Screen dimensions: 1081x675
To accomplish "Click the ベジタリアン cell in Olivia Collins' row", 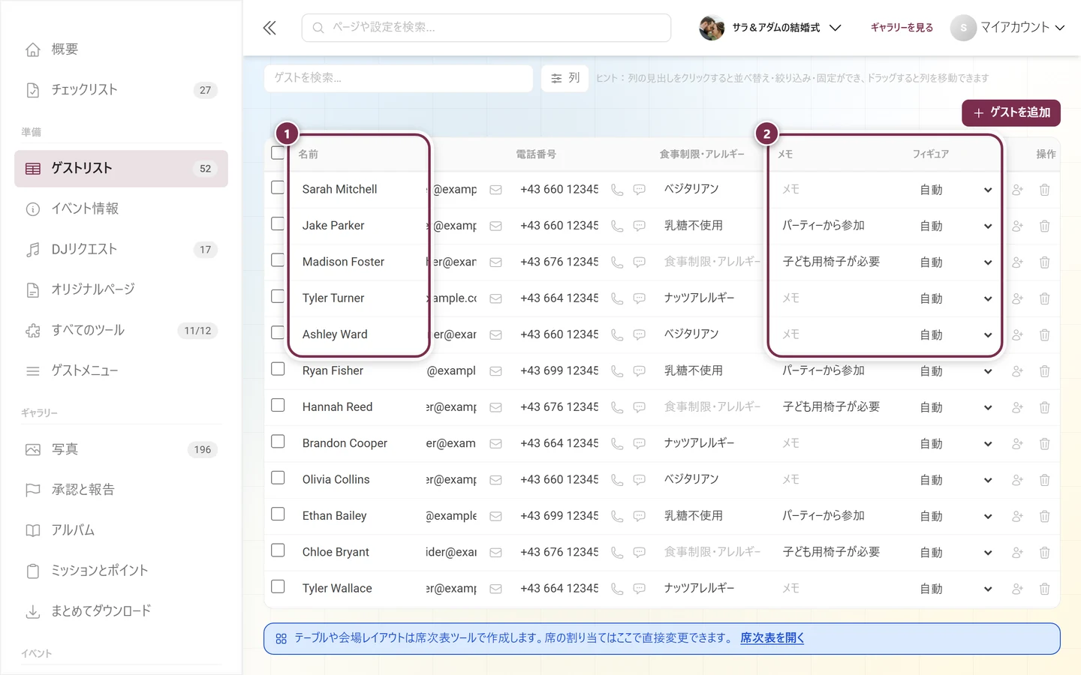I will [691, 479].
